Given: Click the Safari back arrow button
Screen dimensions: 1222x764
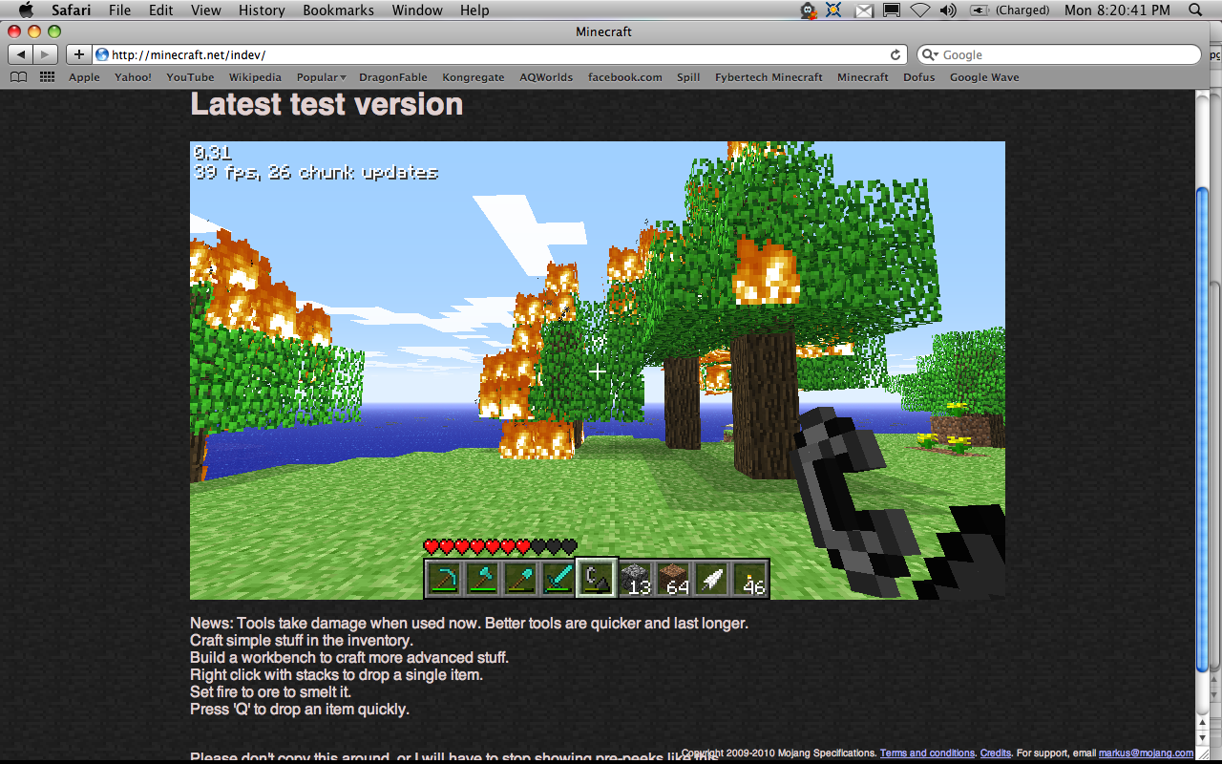Looking at the screenshot, I should (x=21, y=54).
